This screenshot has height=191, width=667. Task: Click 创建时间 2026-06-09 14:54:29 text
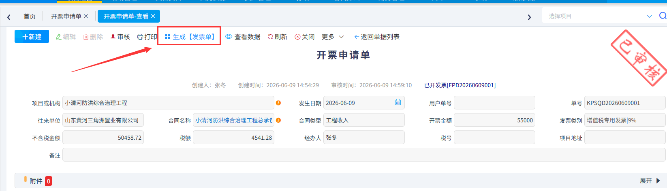pyautogui.click(x=278, y=85)
